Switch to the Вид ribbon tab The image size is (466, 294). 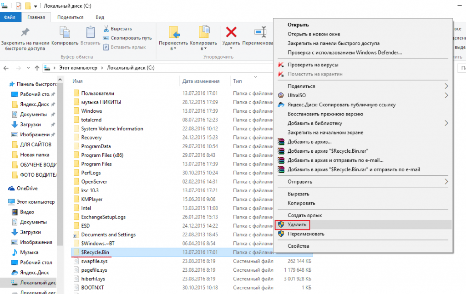point(100,17)
